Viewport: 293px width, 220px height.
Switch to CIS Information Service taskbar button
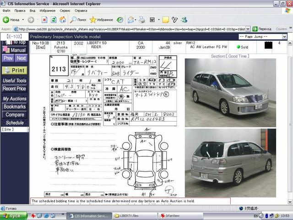tap(89, 216)
